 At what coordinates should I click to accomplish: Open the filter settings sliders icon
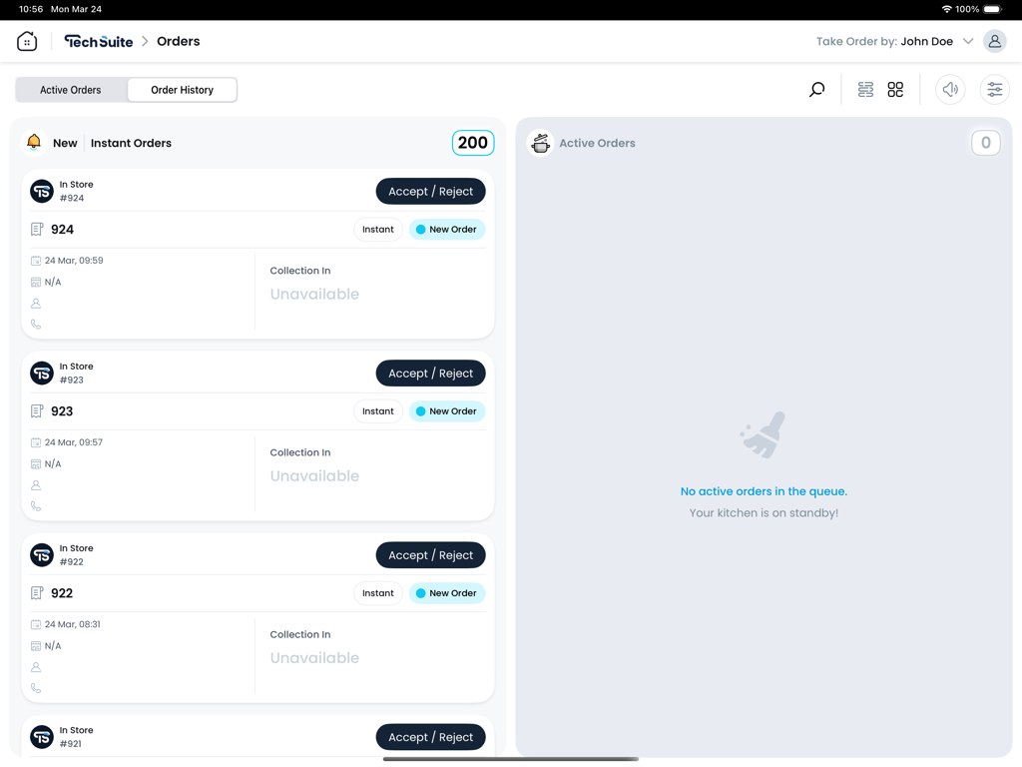[994, 90]
